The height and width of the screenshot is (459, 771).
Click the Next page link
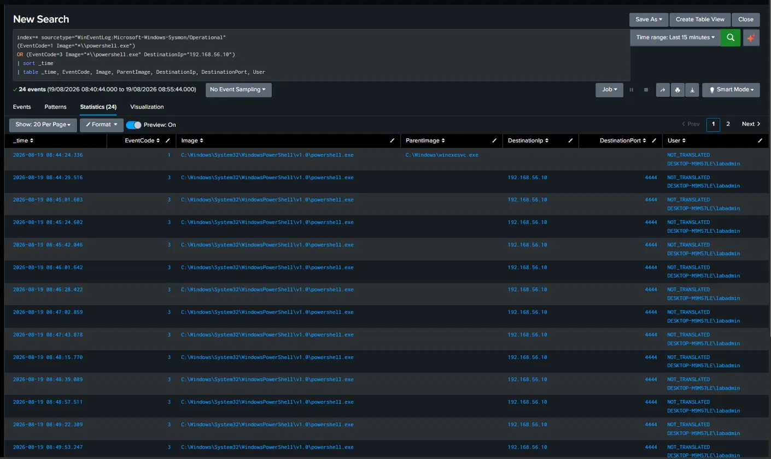[x=751, y=124]
